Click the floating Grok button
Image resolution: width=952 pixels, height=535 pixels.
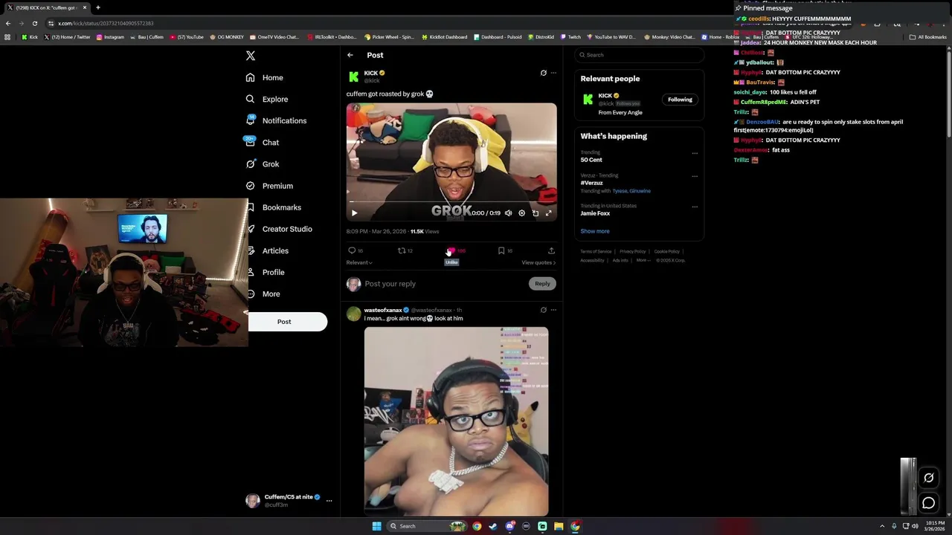tap(928, 478)
